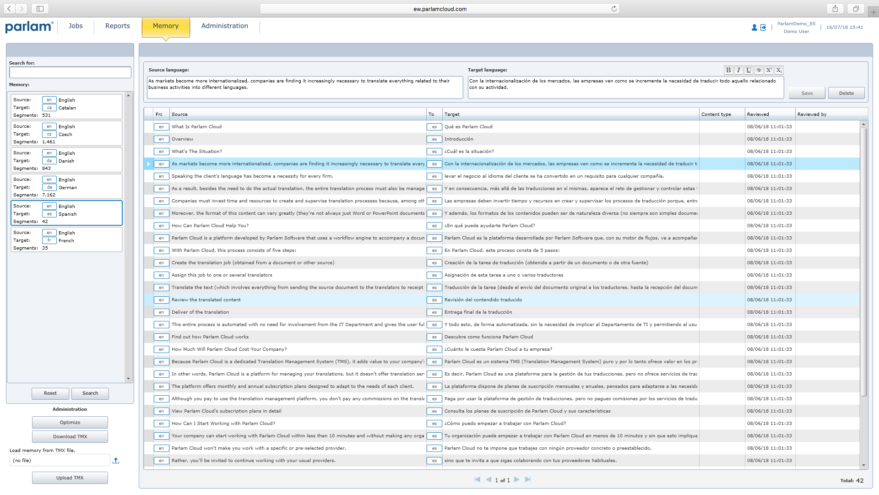Toggle underline formatting
The width and height of the screenshot is (879, 495).
749,70
